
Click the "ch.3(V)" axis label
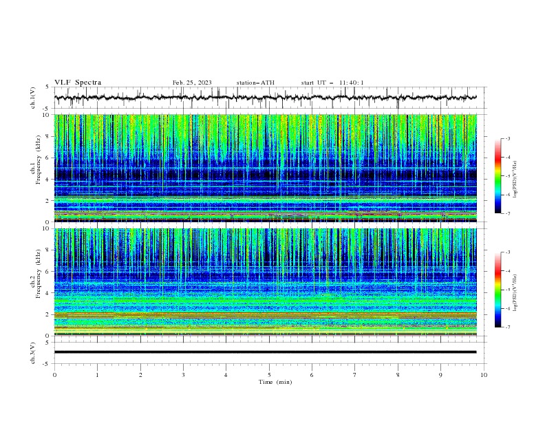[x=32, y=353]
